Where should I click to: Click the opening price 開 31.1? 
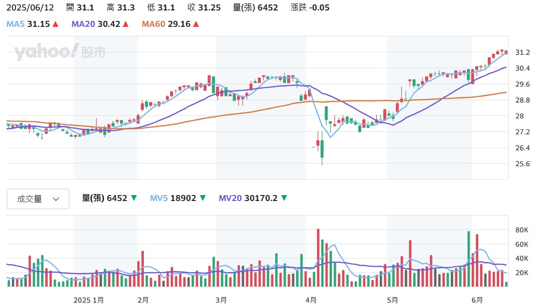pos(80,7)
